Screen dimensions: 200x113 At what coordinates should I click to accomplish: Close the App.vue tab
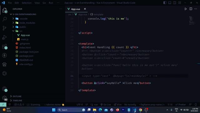(x=85, y=9)
